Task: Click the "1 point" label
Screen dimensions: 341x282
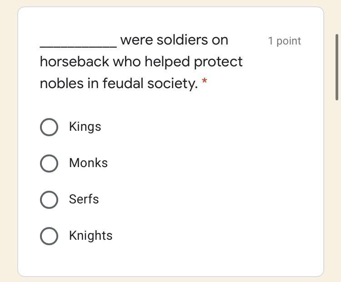Action: [x=284, y=41]
